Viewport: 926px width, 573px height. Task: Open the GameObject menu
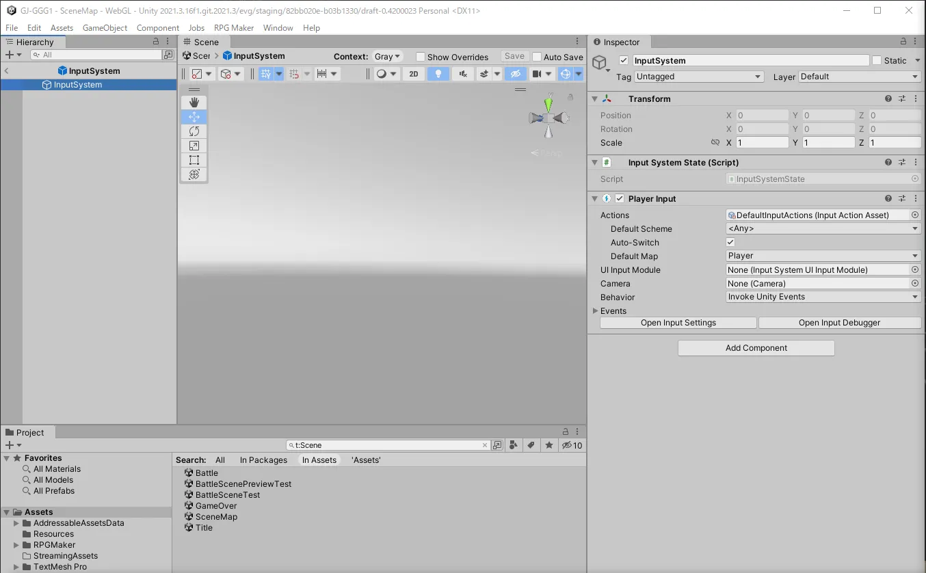(x=105, y=28)
